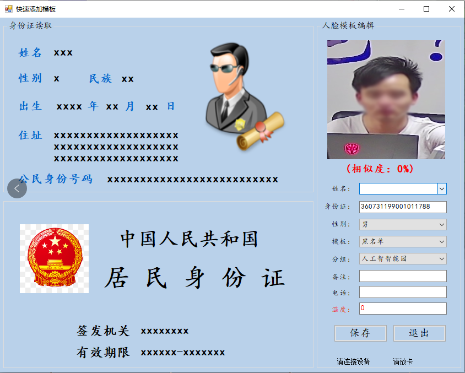This screenshot has width=465, height=373.
Task: Click the face camera preview image
Action: point(386,100)
